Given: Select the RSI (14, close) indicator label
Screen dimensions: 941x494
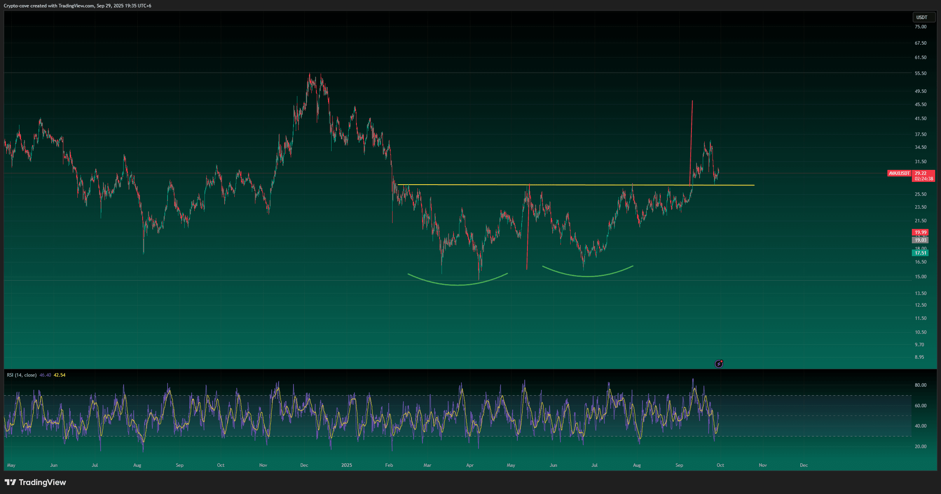Looking at the screenshot, I should [22, 375].
